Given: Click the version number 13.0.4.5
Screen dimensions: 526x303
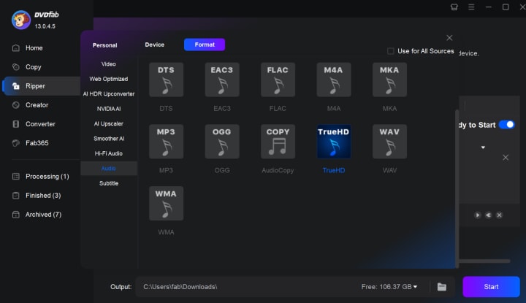Looking at the screenshot, I should coord(45,26).
